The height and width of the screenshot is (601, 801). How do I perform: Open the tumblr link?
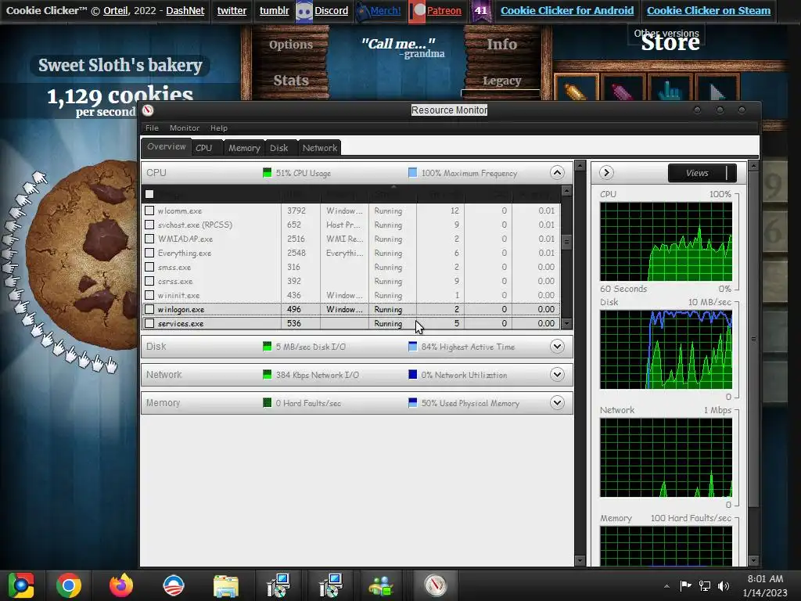(275, 11)
